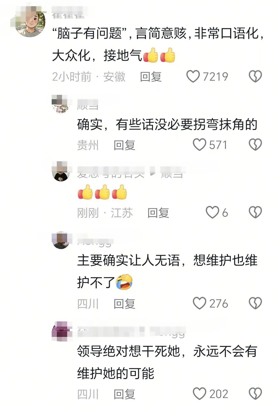
Task: Like the comment with 202 likes
Action: pyautogui.click(x=199, y=394)
